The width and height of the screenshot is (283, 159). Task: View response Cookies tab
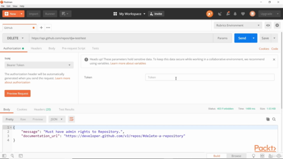pos(22,110)
